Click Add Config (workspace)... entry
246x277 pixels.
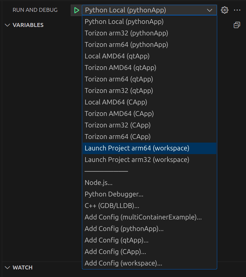(x=123, y=263)
